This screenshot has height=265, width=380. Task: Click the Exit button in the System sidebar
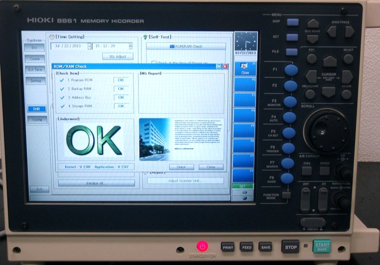coord(39,189)
